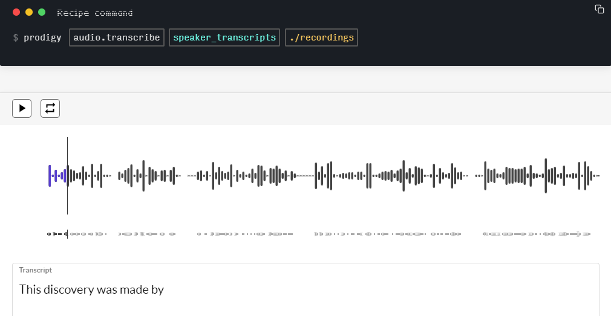
Task: Select the audio.transcribe recipe token
Action: pos(117,37)
